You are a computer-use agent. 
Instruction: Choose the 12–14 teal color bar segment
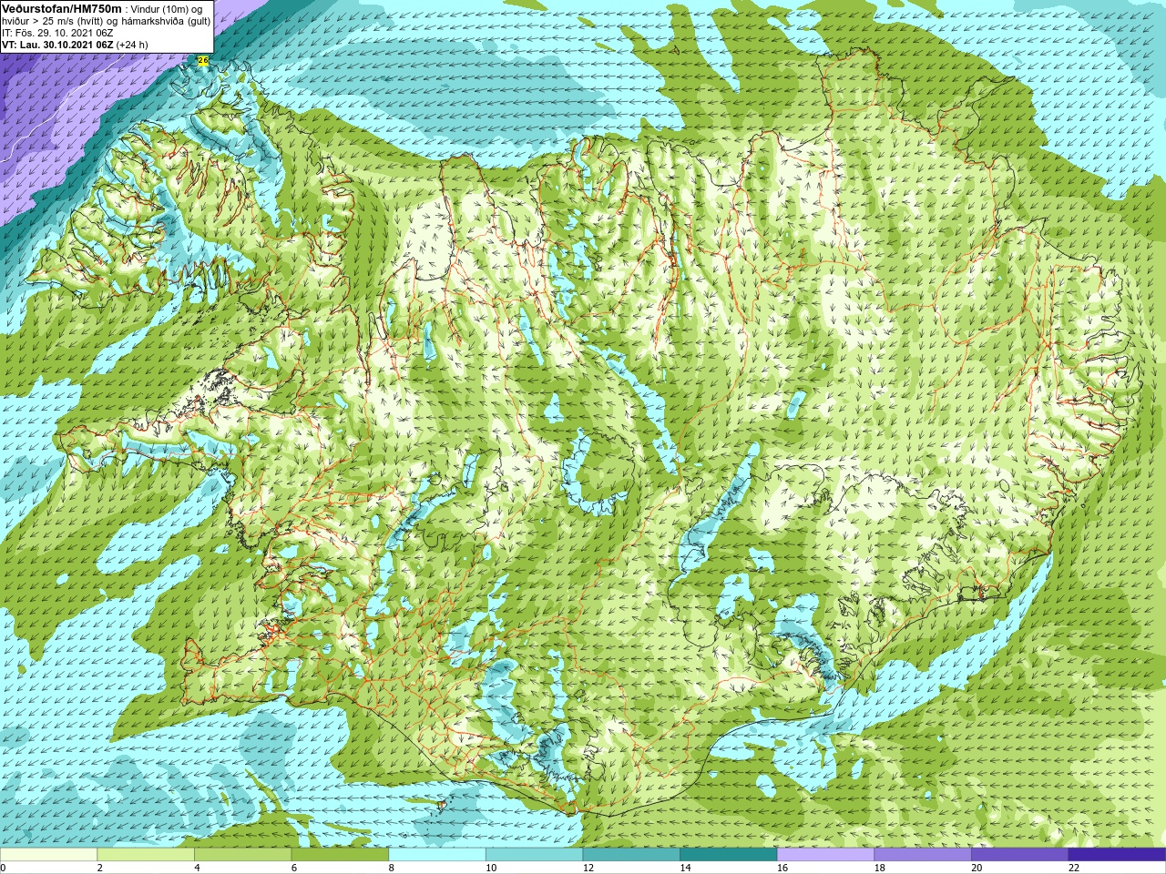631,855
